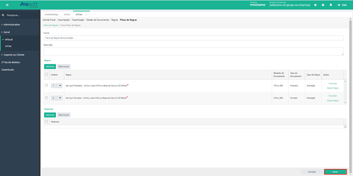
Task: Select the Grupo ou Empresa selector
Action: coord(290,5)
